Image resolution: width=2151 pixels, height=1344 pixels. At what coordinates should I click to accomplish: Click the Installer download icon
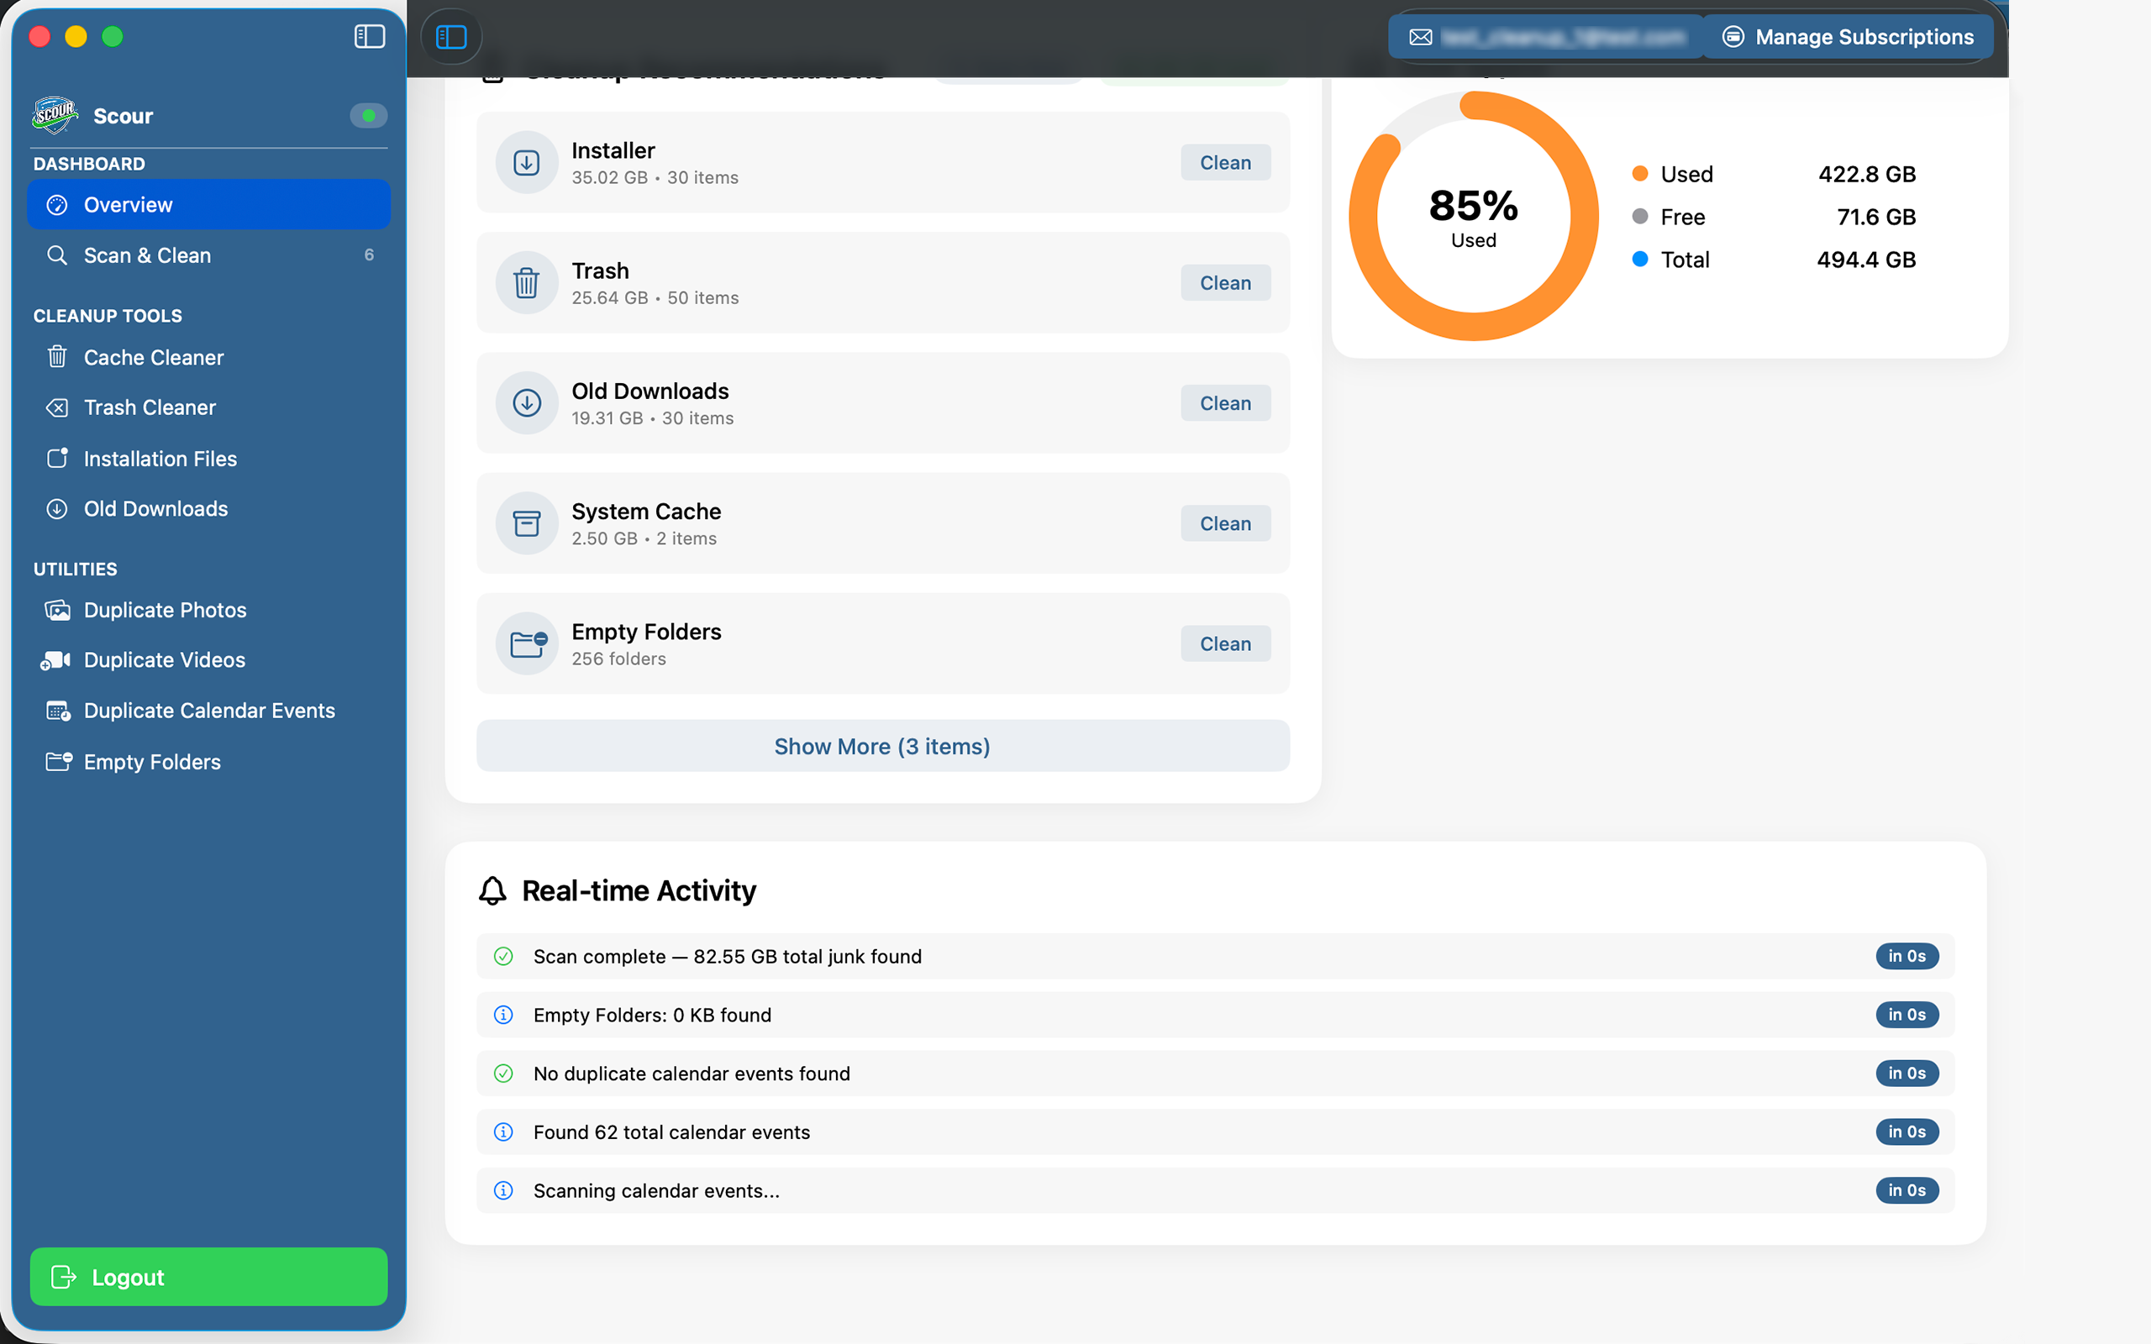[x=526, y=163]
